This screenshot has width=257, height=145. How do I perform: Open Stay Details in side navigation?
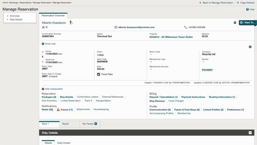pos(16,19)
